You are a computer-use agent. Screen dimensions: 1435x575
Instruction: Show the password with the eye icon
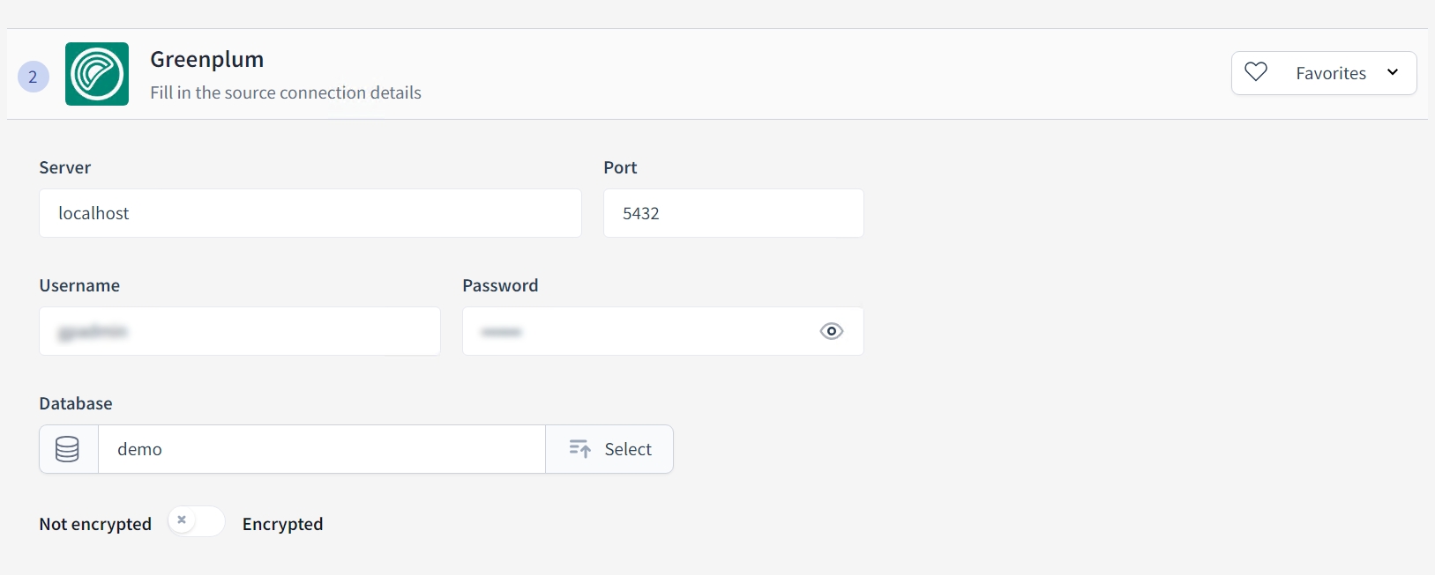pos(831,331)
